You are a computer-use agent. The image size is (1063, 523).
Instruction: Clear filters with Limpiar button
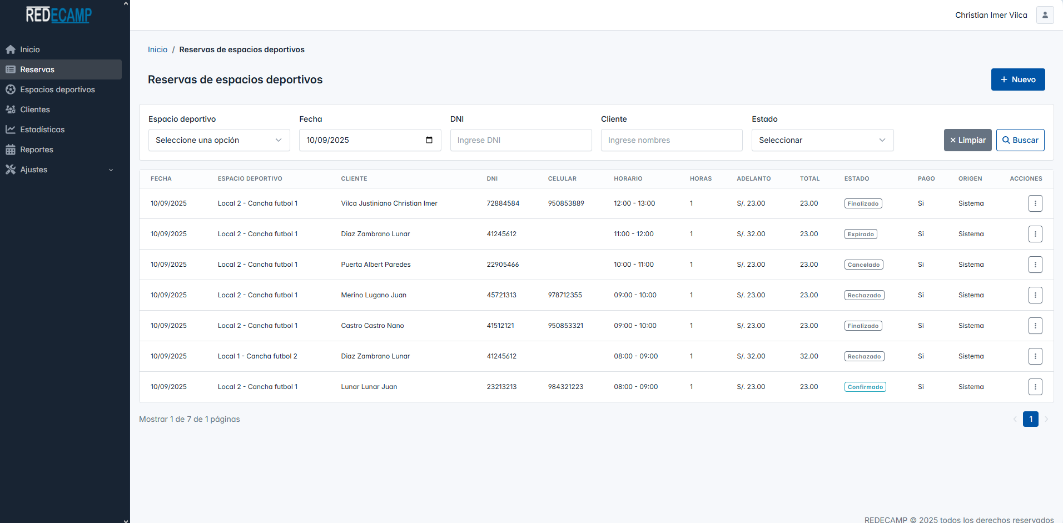click(x=967, y=140)
